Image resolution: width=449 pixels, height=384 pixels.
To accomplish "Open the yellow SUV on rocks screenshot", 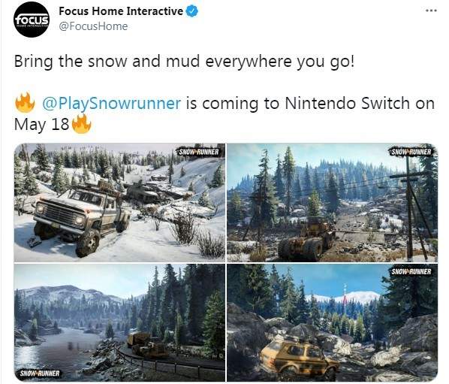I will pos(333,322).
